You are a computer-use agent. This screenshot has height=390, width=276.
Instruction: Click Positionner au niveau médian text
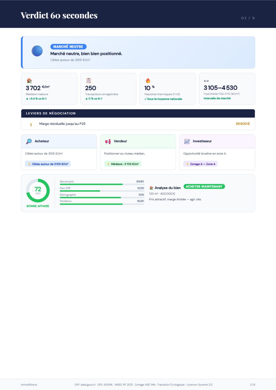(x=125, y=154)
